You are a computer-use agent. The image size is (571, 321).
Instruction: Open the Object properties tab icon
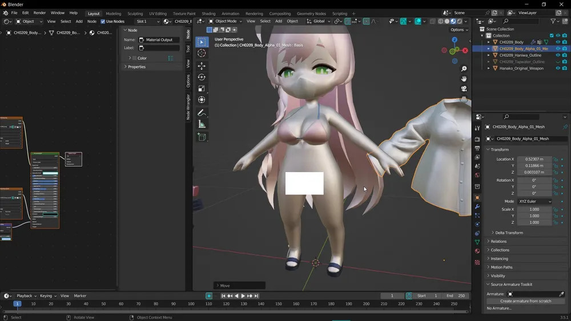point(477,198)
